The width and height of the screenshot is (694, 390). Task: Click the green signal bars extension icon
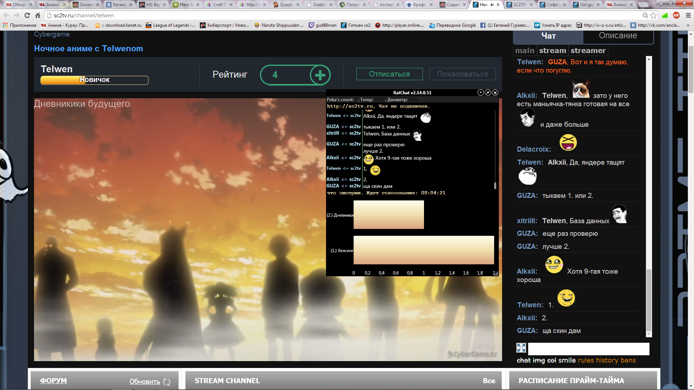(x=665, y=15)
